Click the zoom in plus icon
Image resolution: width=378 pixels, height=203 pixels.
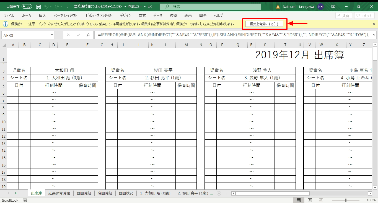[x=362, y=200]
